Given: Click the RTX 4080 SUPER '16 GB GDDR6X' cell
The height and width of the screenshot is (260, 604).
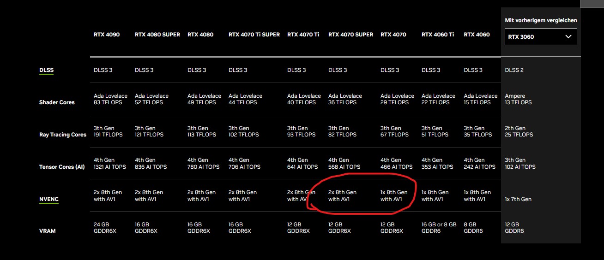Looking at the screenshot, I should pos(146,228).
